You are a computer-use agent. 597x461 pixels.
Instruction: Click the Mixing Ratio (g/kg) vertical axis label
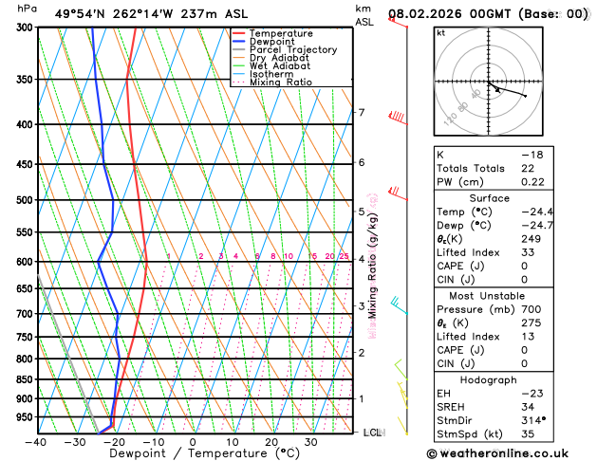372,266
